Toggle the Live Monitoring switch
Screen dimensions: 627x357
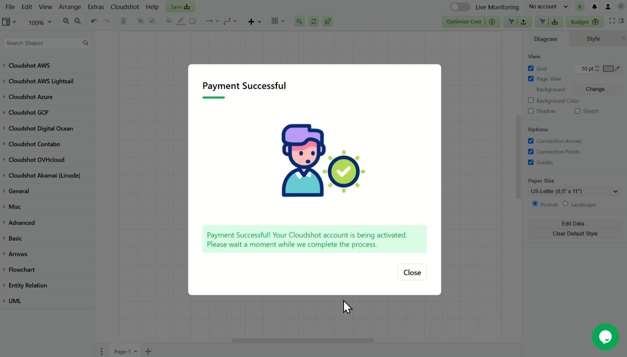[460, 7]
